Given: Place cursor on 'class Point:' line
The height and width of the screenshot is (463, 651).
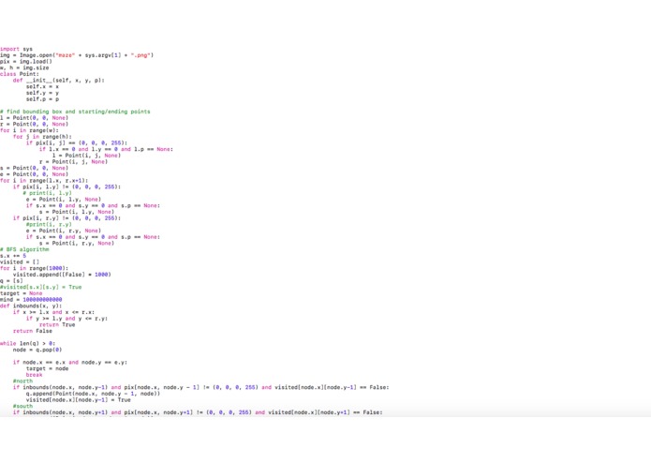Looking at the screenshot, I should coord(20,74).
